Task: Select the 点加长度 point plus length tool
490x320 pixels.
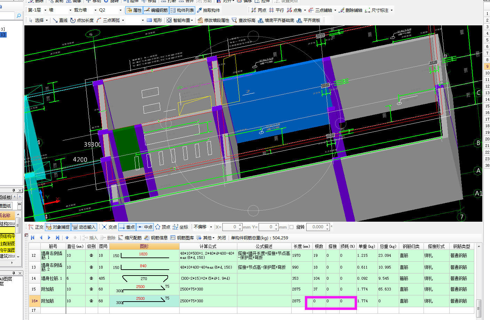Action: point(82,20)
